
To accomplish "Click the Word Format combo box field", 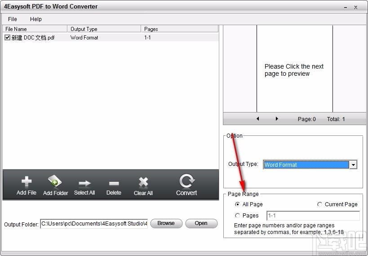I will click(306, 165).
